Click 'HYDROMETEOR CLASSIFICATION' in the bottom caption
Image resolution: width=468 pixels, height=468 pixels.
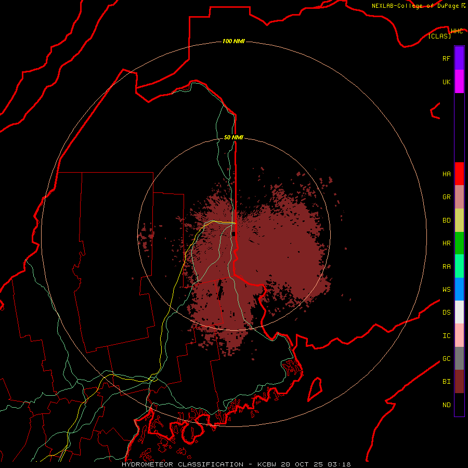point(183,464)
